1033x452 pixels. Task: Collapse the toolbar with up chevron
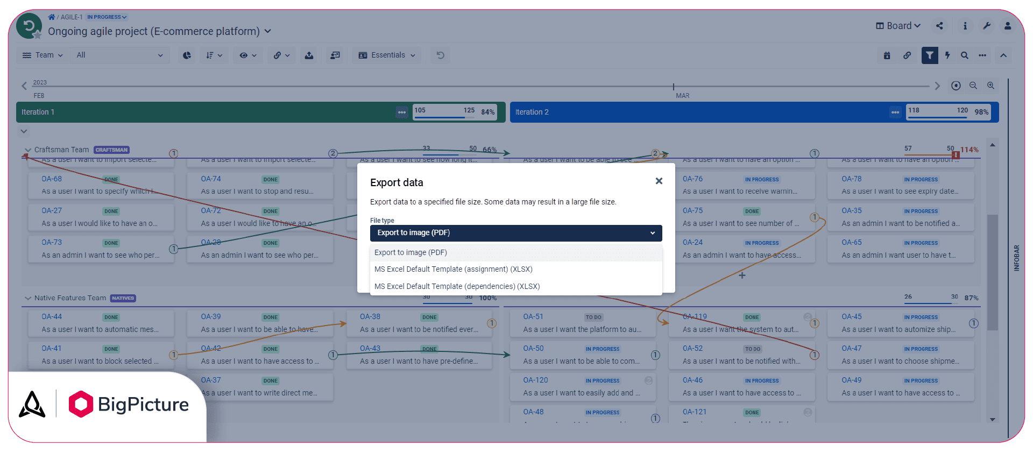point(1003,55)
